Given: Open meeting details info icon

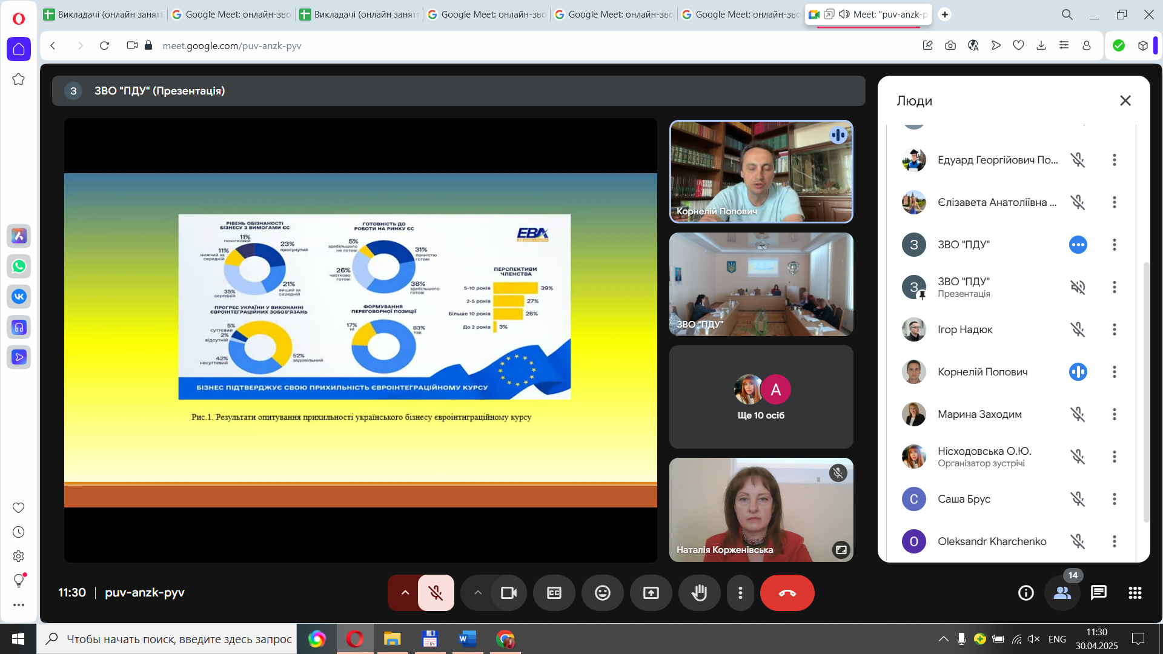Looking at the screenshot, I should pyautogui.click(x=1025, y=593).
